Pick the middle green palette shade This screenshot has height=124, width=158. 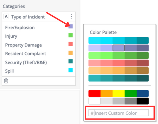(x=118, y=55)
